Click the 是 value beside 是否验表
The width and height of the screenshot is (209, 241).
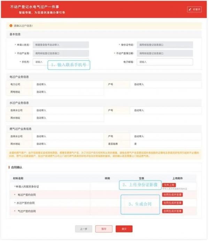[136, 144]
